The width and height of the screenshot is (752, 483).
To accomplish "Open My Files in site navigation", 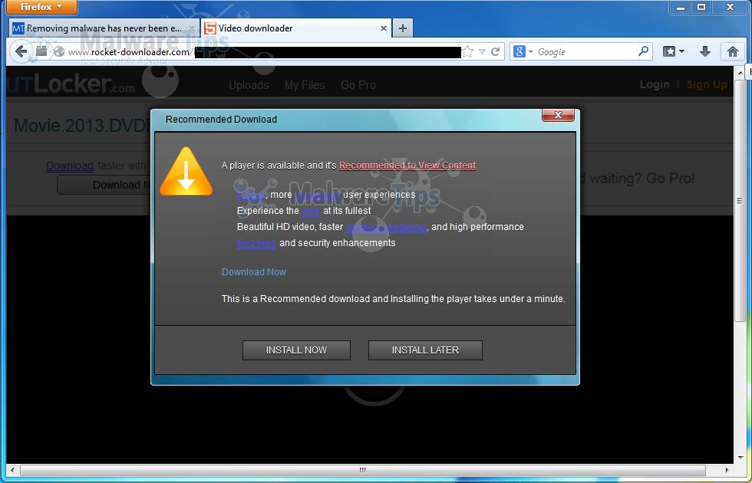I will [x=305, y=85].
